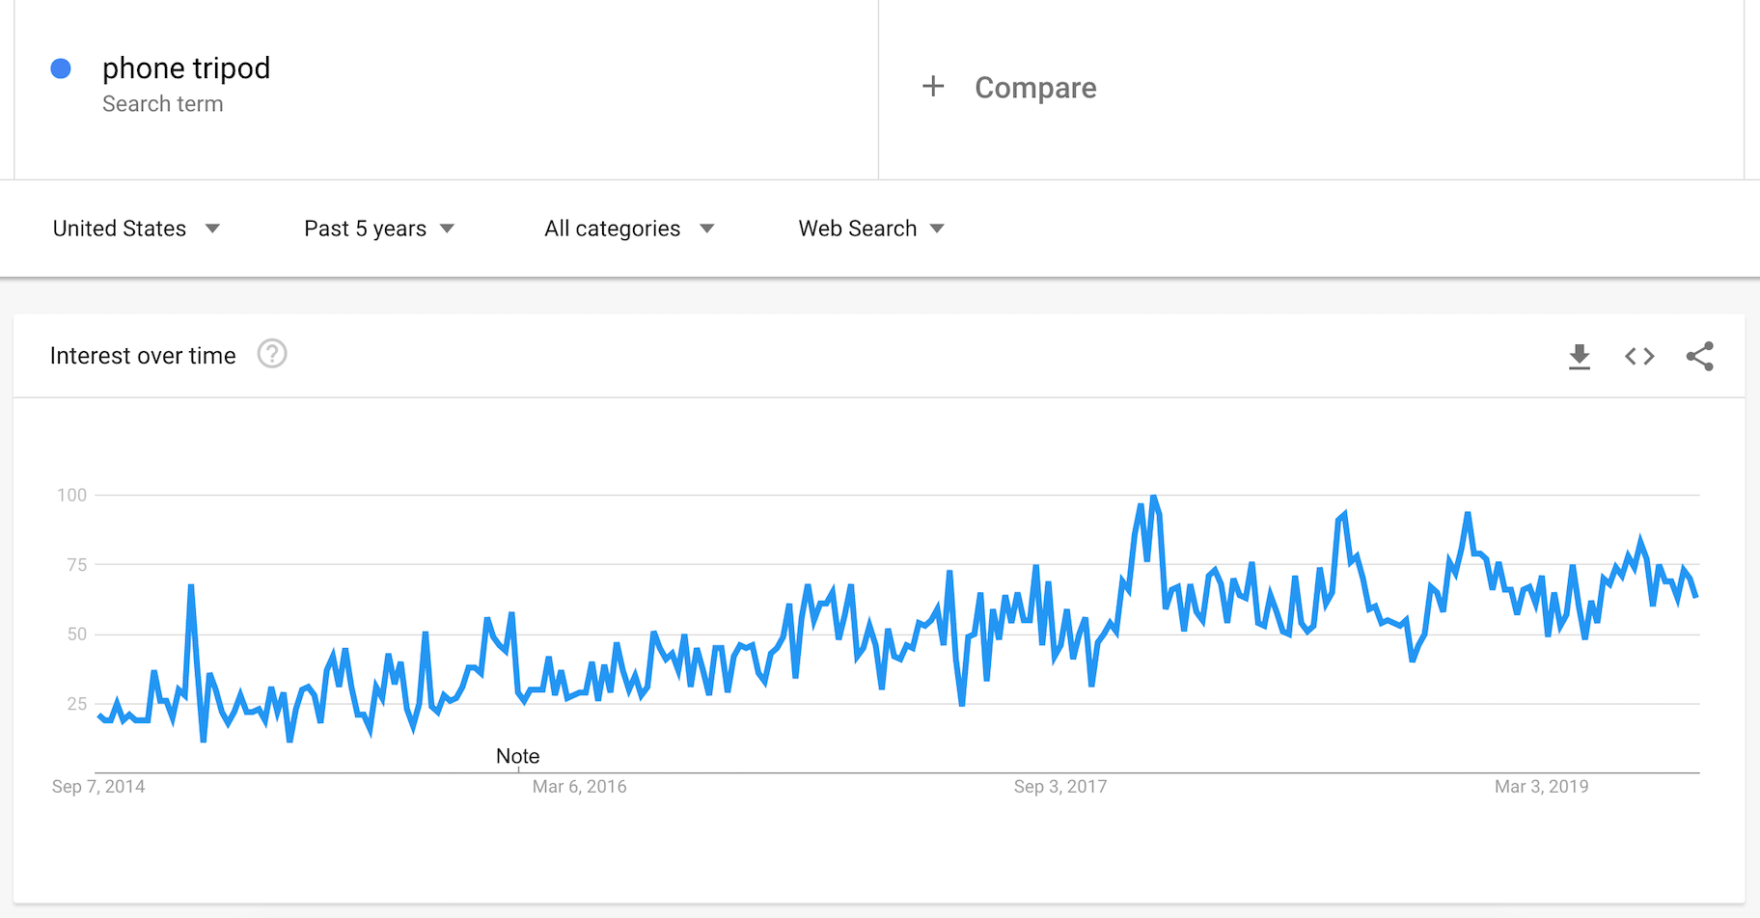Expand the Web Search type dropdown
Screen dimensions: 1760x918
coord(870,229)
